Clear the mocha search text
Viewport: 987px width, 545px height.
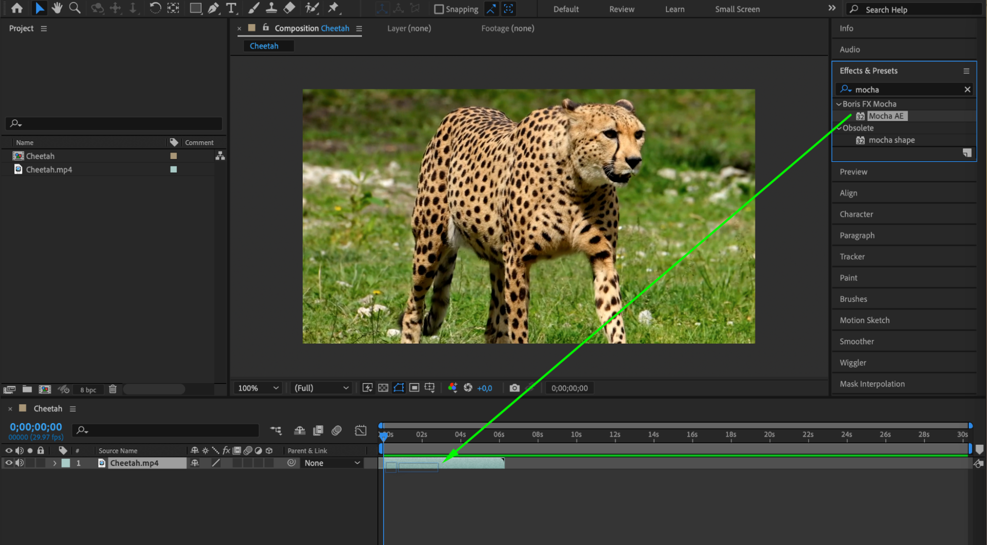point(967,89)
